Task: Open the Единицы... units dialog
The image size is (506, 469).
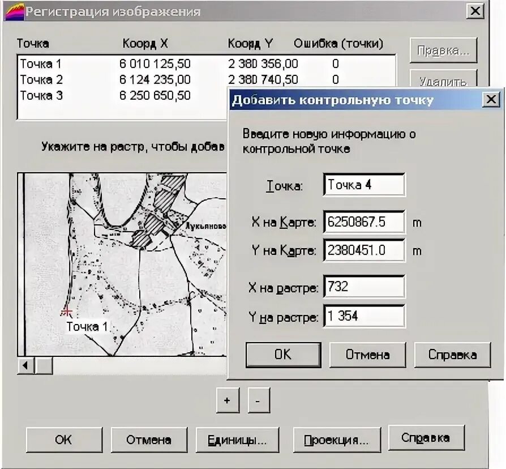Action: 237,440
